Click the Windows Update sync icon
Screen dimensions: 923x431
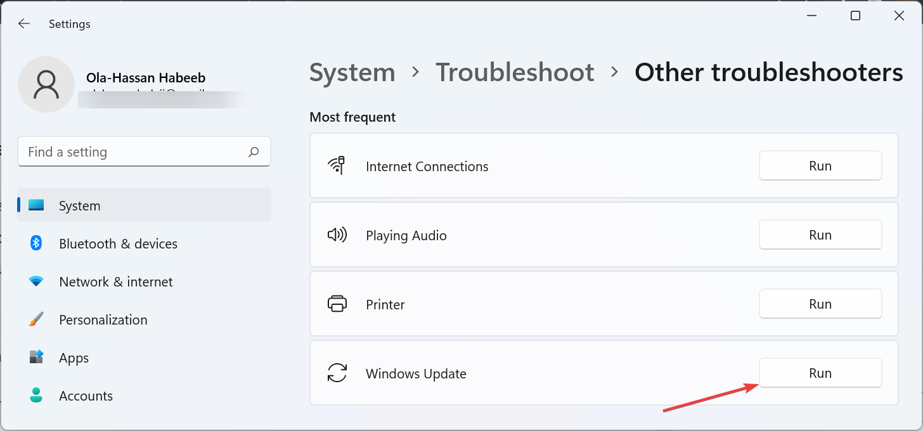pyautogui.click(x=338, y=373)
